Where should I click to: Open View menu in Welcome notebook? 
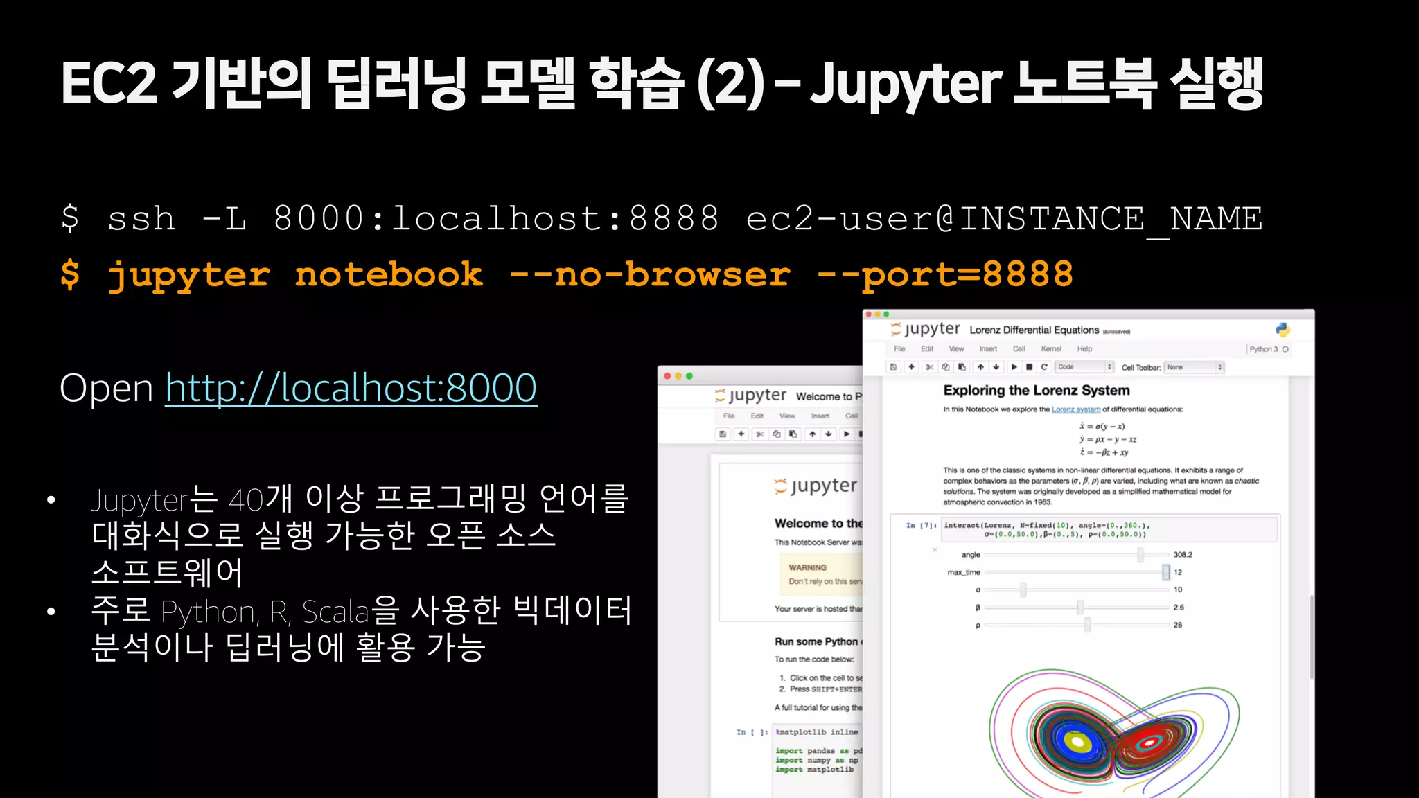click(x=787, y=416)
